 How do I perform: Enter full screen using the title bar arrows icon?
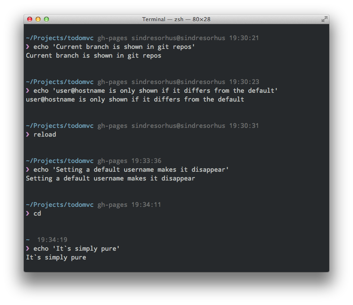[324, 19]
